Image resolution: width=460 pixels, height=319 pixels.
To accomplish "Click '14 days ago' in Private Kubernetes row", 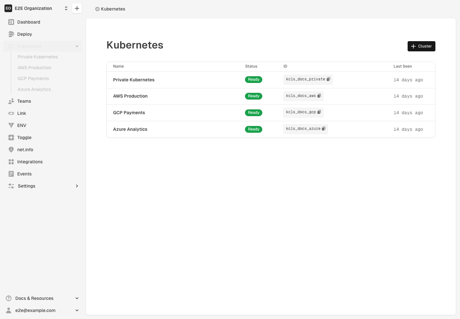I will pos(408,80).
